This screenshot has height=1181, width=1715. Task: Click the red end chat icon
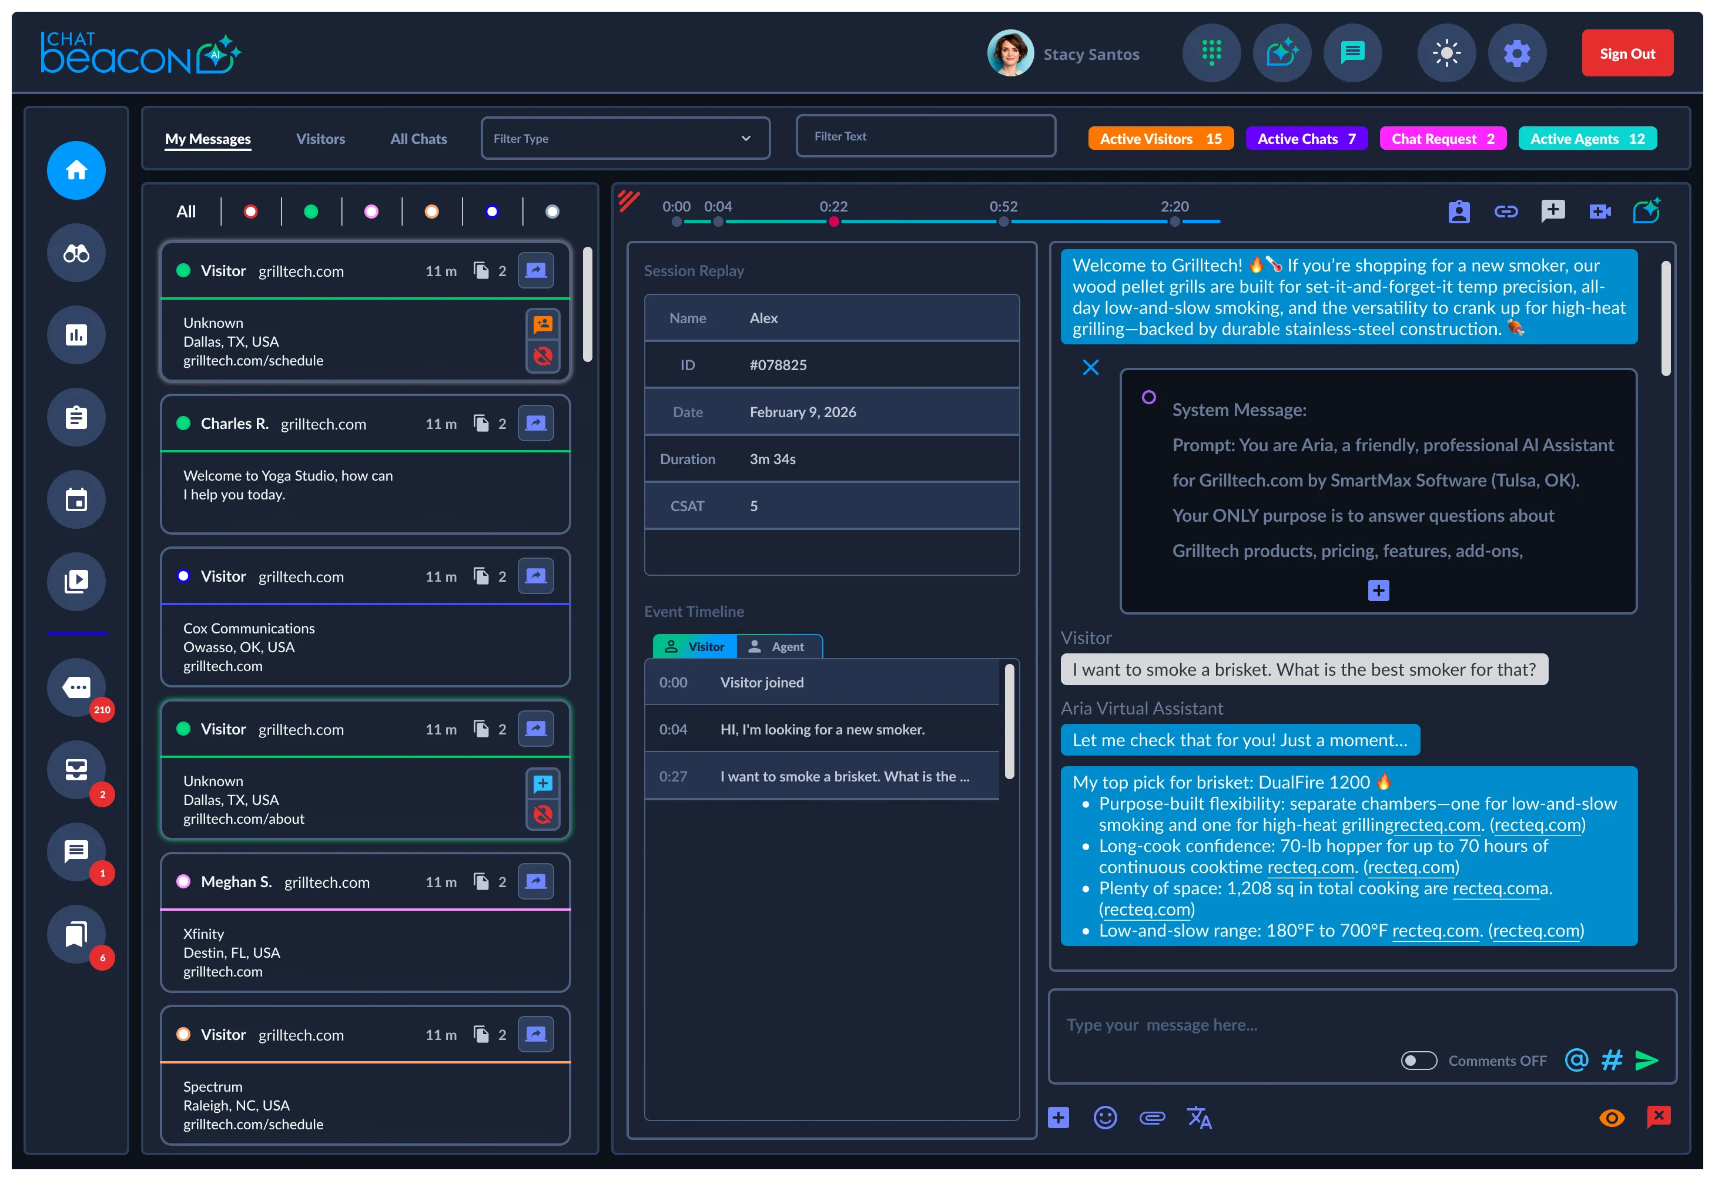[1658, 1118]
